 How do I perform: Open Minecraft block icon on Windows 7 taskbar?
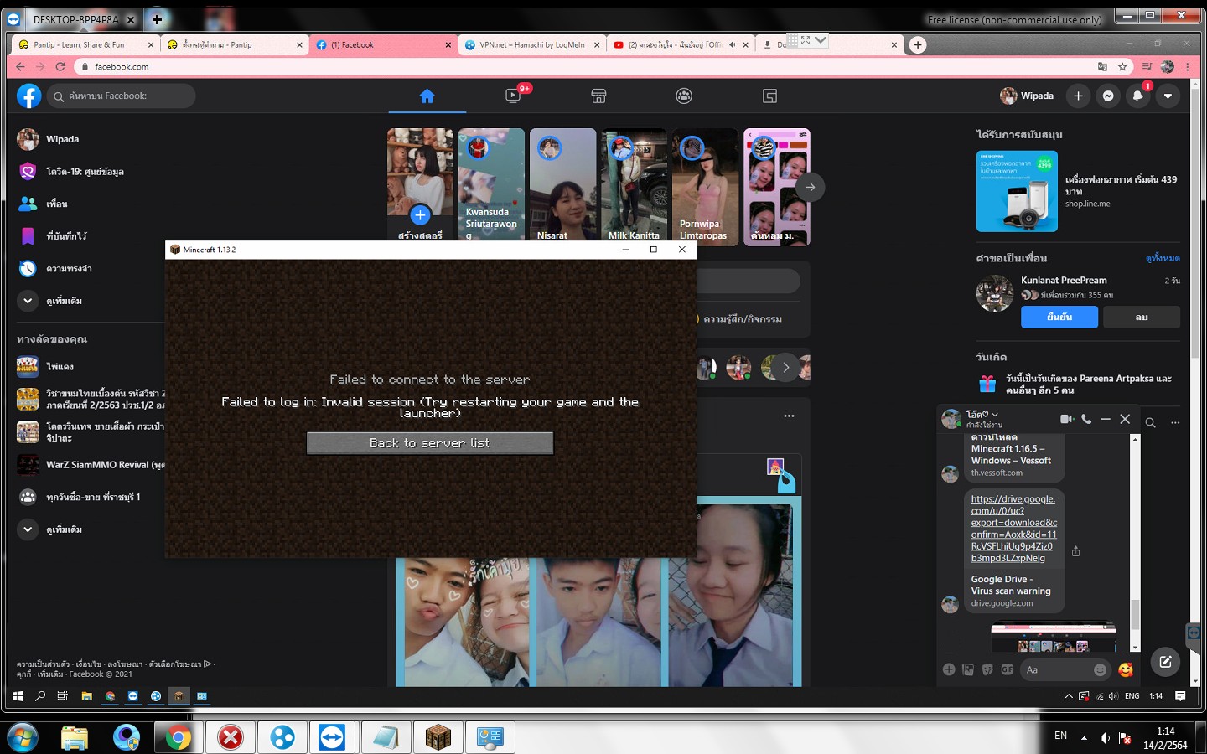(x=438, y=737)
